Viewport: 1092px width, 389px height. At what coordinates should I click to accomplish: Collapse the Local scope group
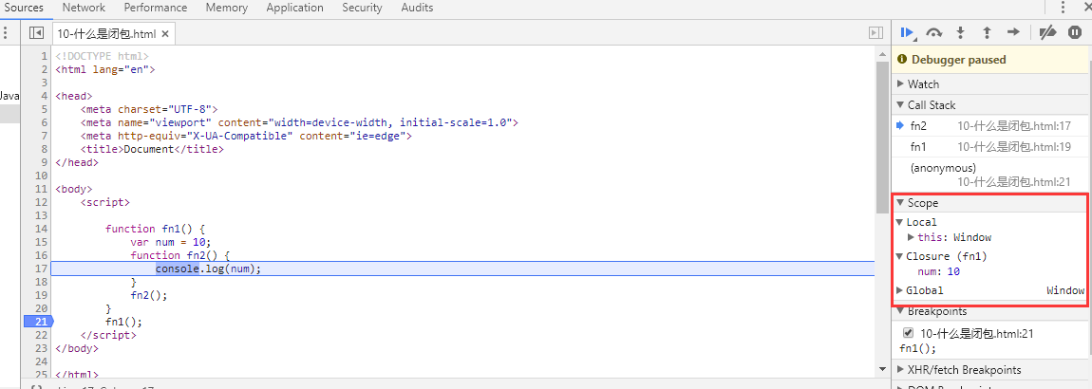click(900, 222)
